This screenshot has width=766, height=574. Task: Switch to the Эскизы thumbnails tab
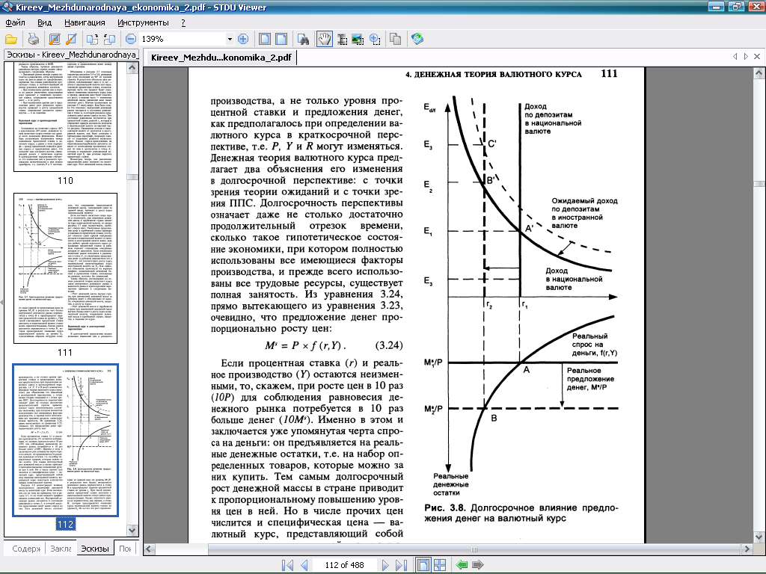pos(95,549)
